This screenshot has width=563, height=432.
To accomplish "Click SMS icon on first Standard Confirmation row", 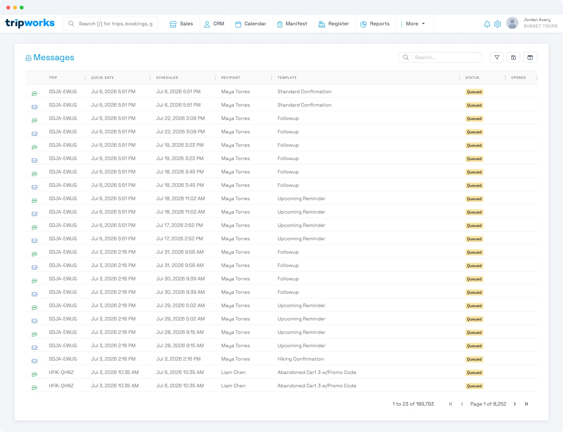I will [34, 94].
